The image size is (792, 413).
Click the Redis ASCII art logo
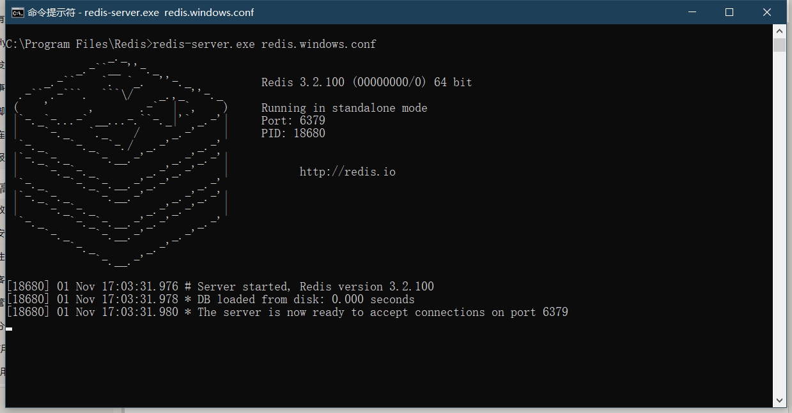[x=120, y=163]
